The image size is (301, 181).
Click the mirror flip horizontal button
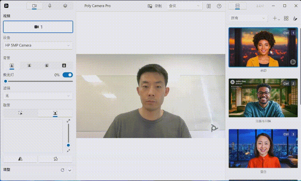click(x=20, y=159)
